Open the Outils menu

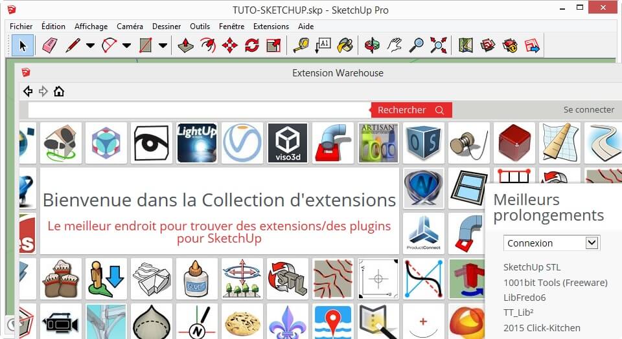(200, 26)
